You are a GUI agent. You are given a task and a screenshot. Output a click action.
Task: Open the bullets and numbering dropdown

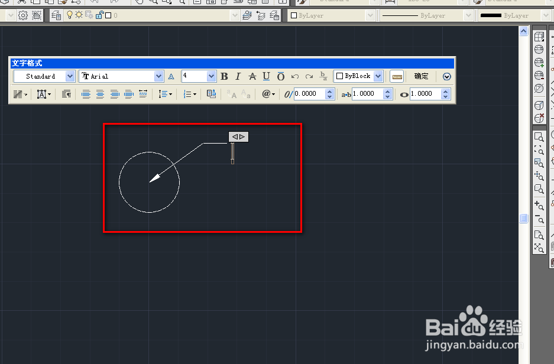[190, 95]
